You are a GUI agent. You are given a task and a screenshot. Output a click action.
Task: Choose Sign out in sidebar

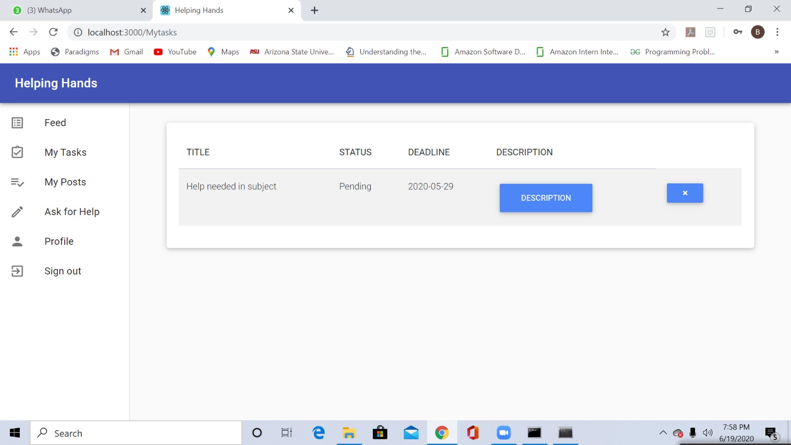pos(63,271)
